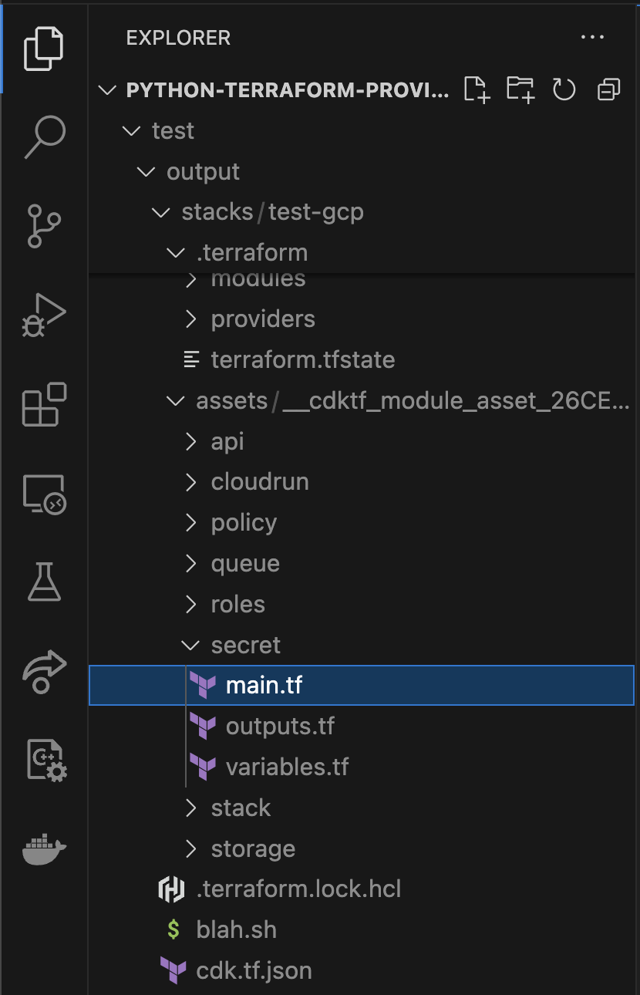Open the Docker view

coord(44,848)
